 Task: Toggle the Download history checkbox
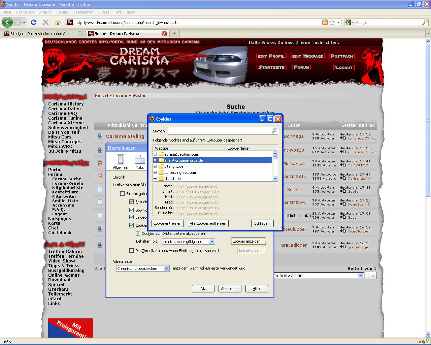(132, 210)
